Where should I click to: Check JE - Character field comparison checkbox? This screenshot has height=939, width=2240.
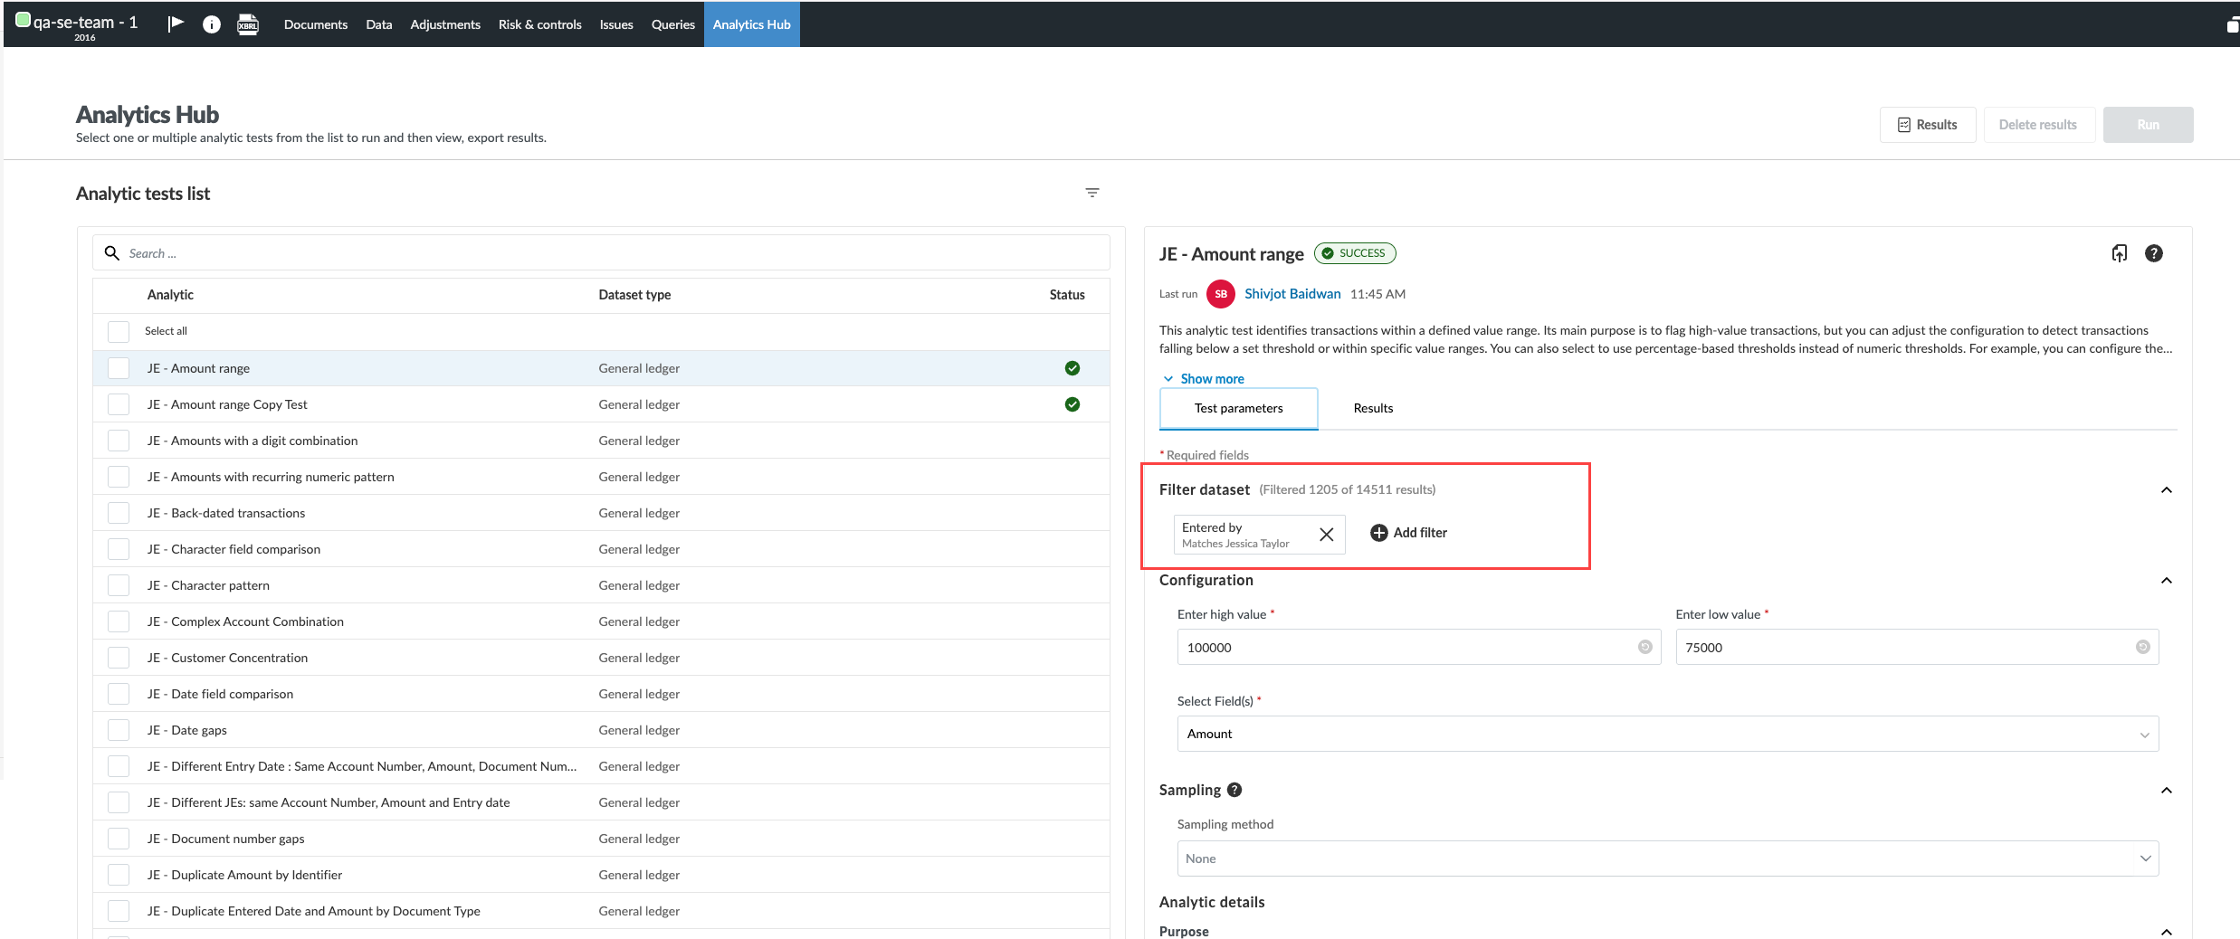pos(119,549)
